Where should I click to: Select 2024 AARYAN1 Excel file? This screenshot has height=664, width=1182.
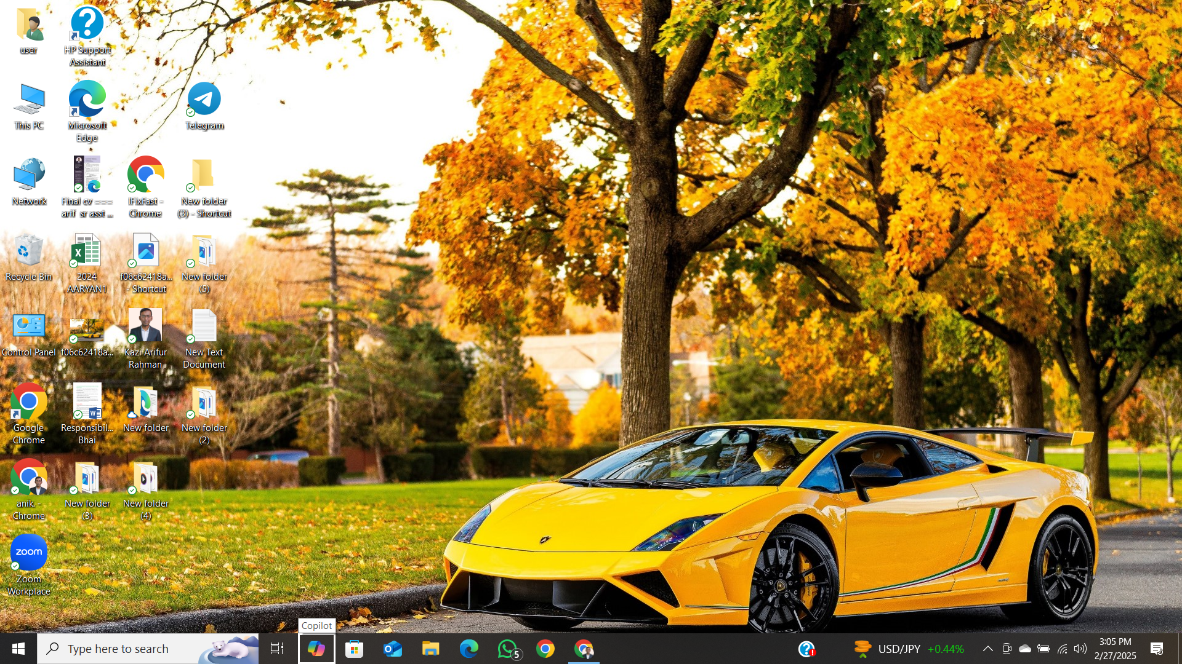87,262
